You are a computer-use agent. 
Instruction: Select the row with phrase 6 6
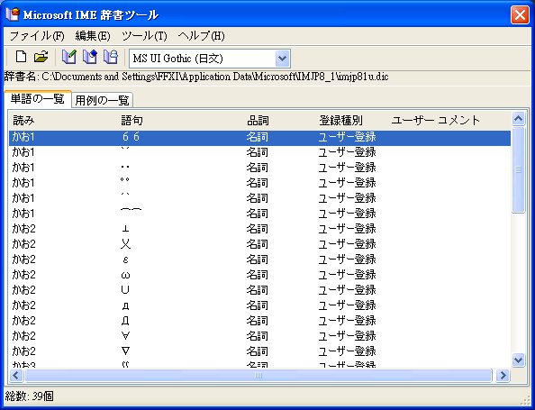[259, 137]
